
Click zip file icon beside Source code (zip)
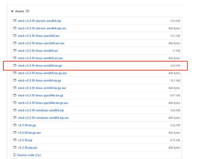coord(14,155)
